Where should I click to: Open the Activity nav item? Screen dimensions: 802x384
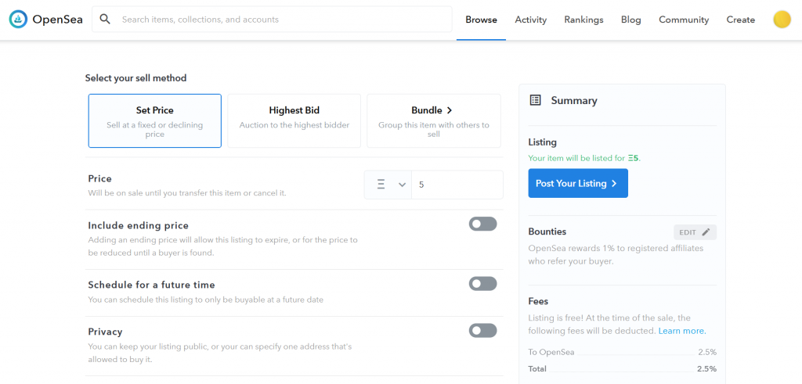click(x=530, y=20)
